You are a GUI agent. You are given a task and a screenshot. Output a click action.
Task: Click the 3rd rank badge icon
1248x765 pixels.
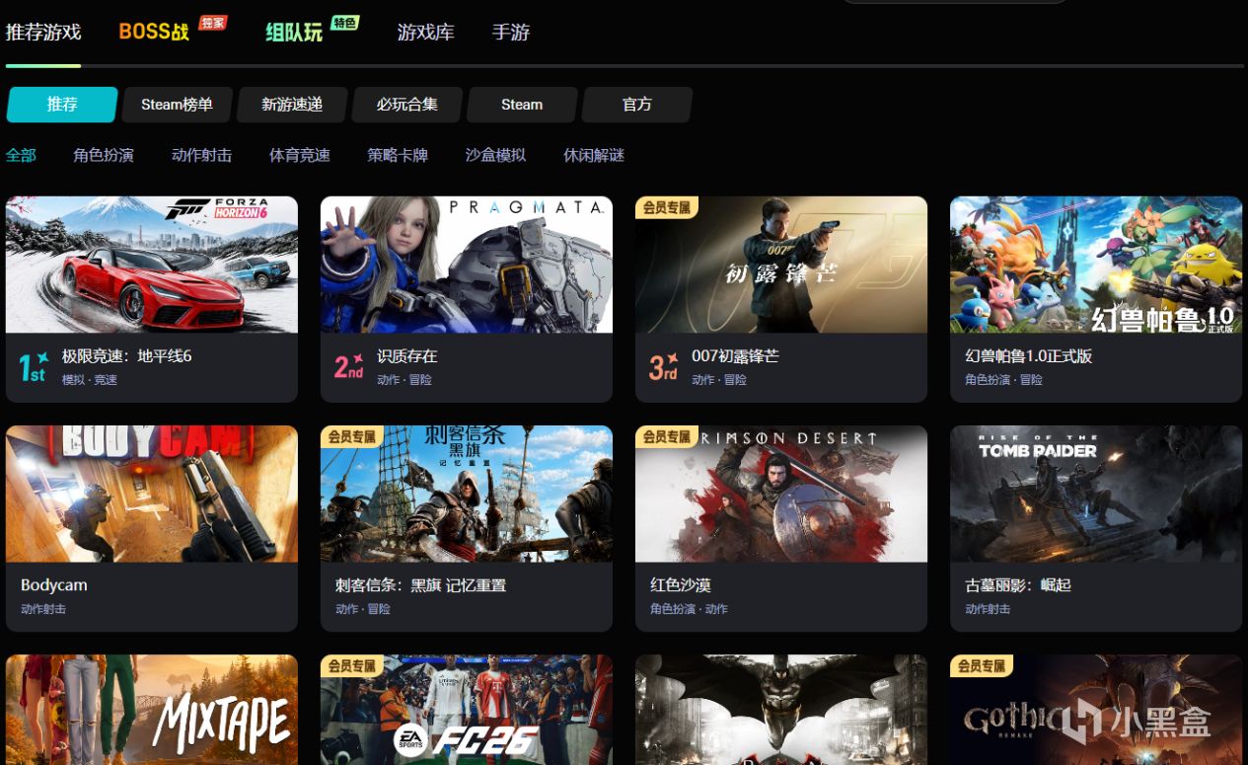(x=664, y=367)
